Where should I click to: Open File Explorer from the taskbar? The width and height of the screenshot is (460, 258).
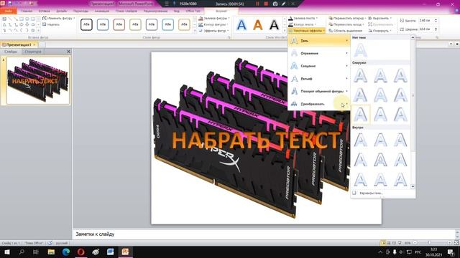51,252
